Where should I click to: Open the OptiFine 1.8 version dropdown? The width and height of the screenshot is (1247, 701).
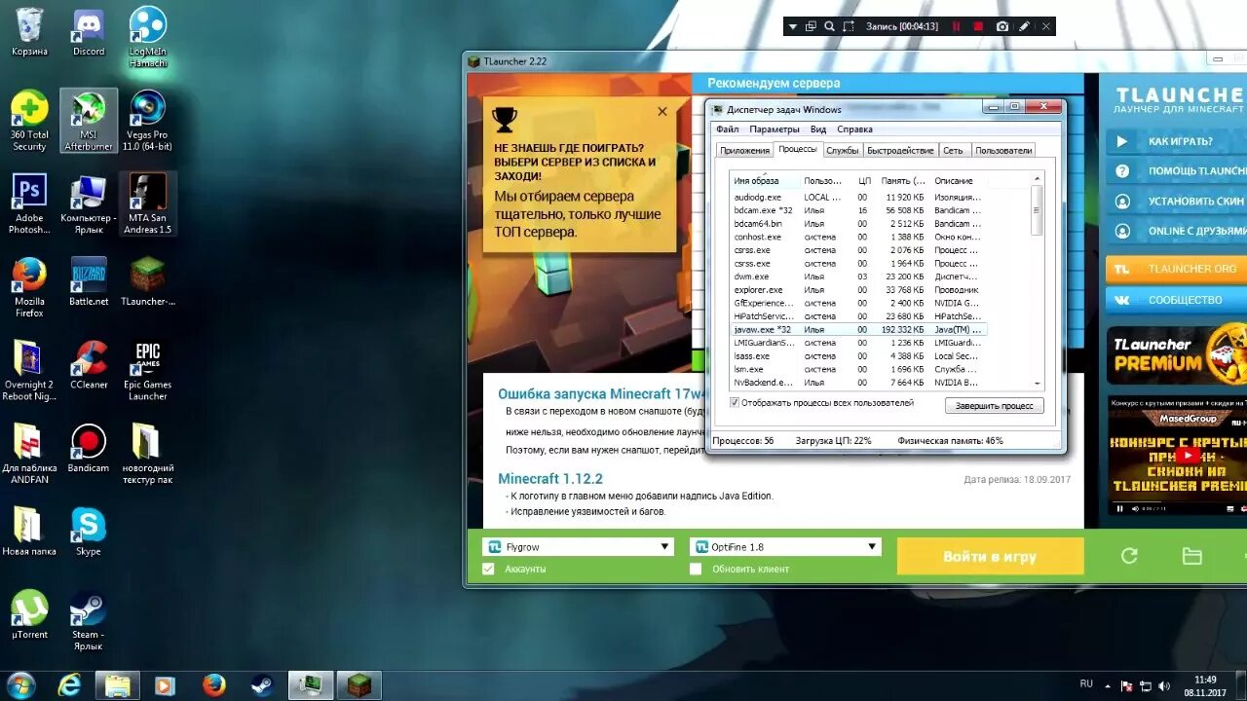[x=785, y=547]
